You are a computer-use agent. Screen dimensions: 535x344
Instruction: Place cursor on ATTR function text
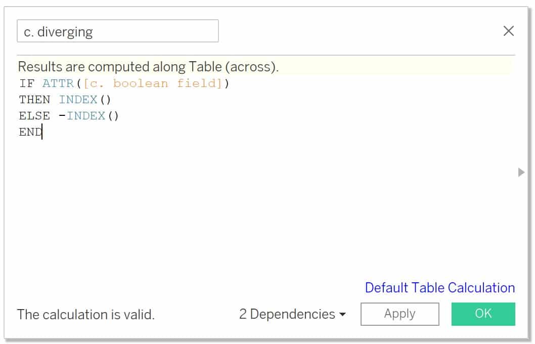58,83
